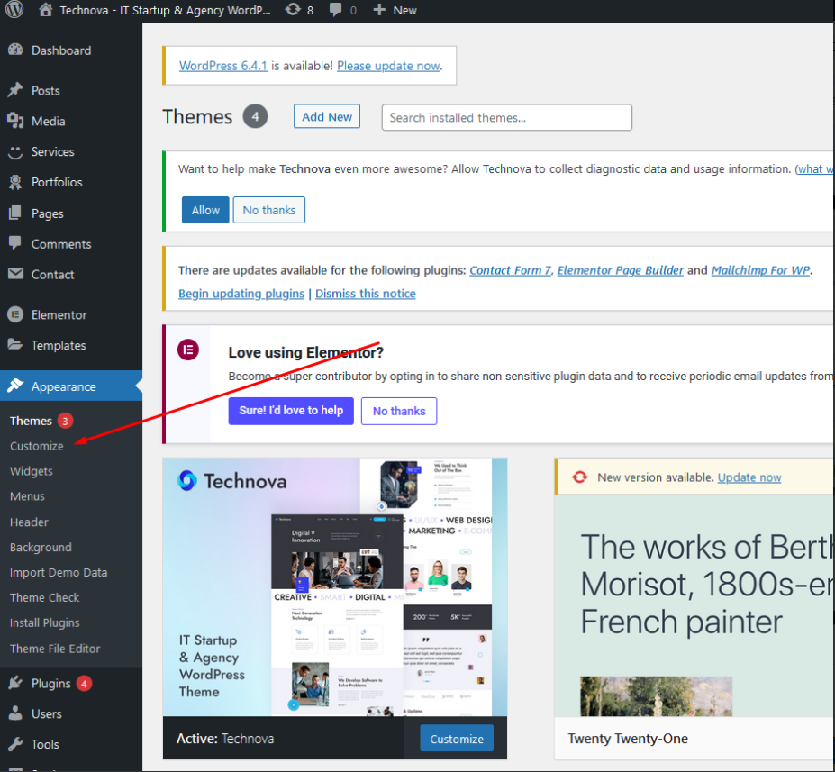The image size is (835, 772).
Task: Click the red update arrows icon on Twenty Twenty-One
Action: (x=580, y=477)
